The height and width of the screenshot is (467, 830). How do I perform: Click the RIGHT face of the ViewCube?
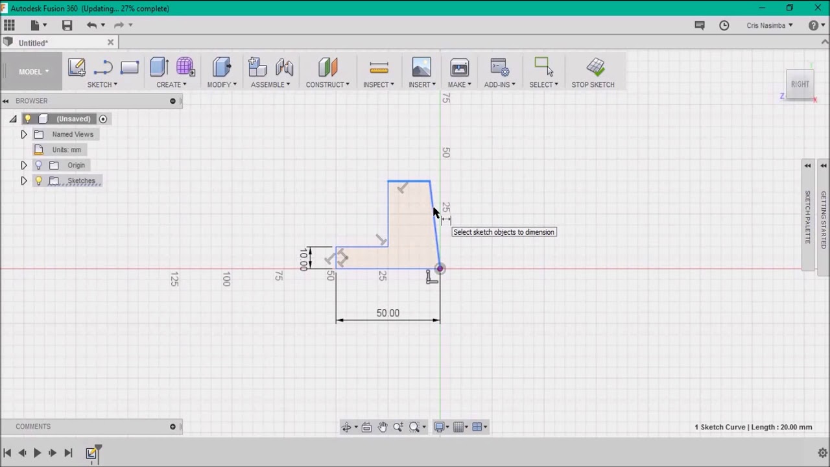(800, 84)
